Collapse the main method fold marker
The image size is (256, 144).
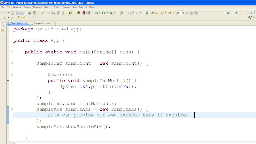pyautogui.click(x=12, y=52)
